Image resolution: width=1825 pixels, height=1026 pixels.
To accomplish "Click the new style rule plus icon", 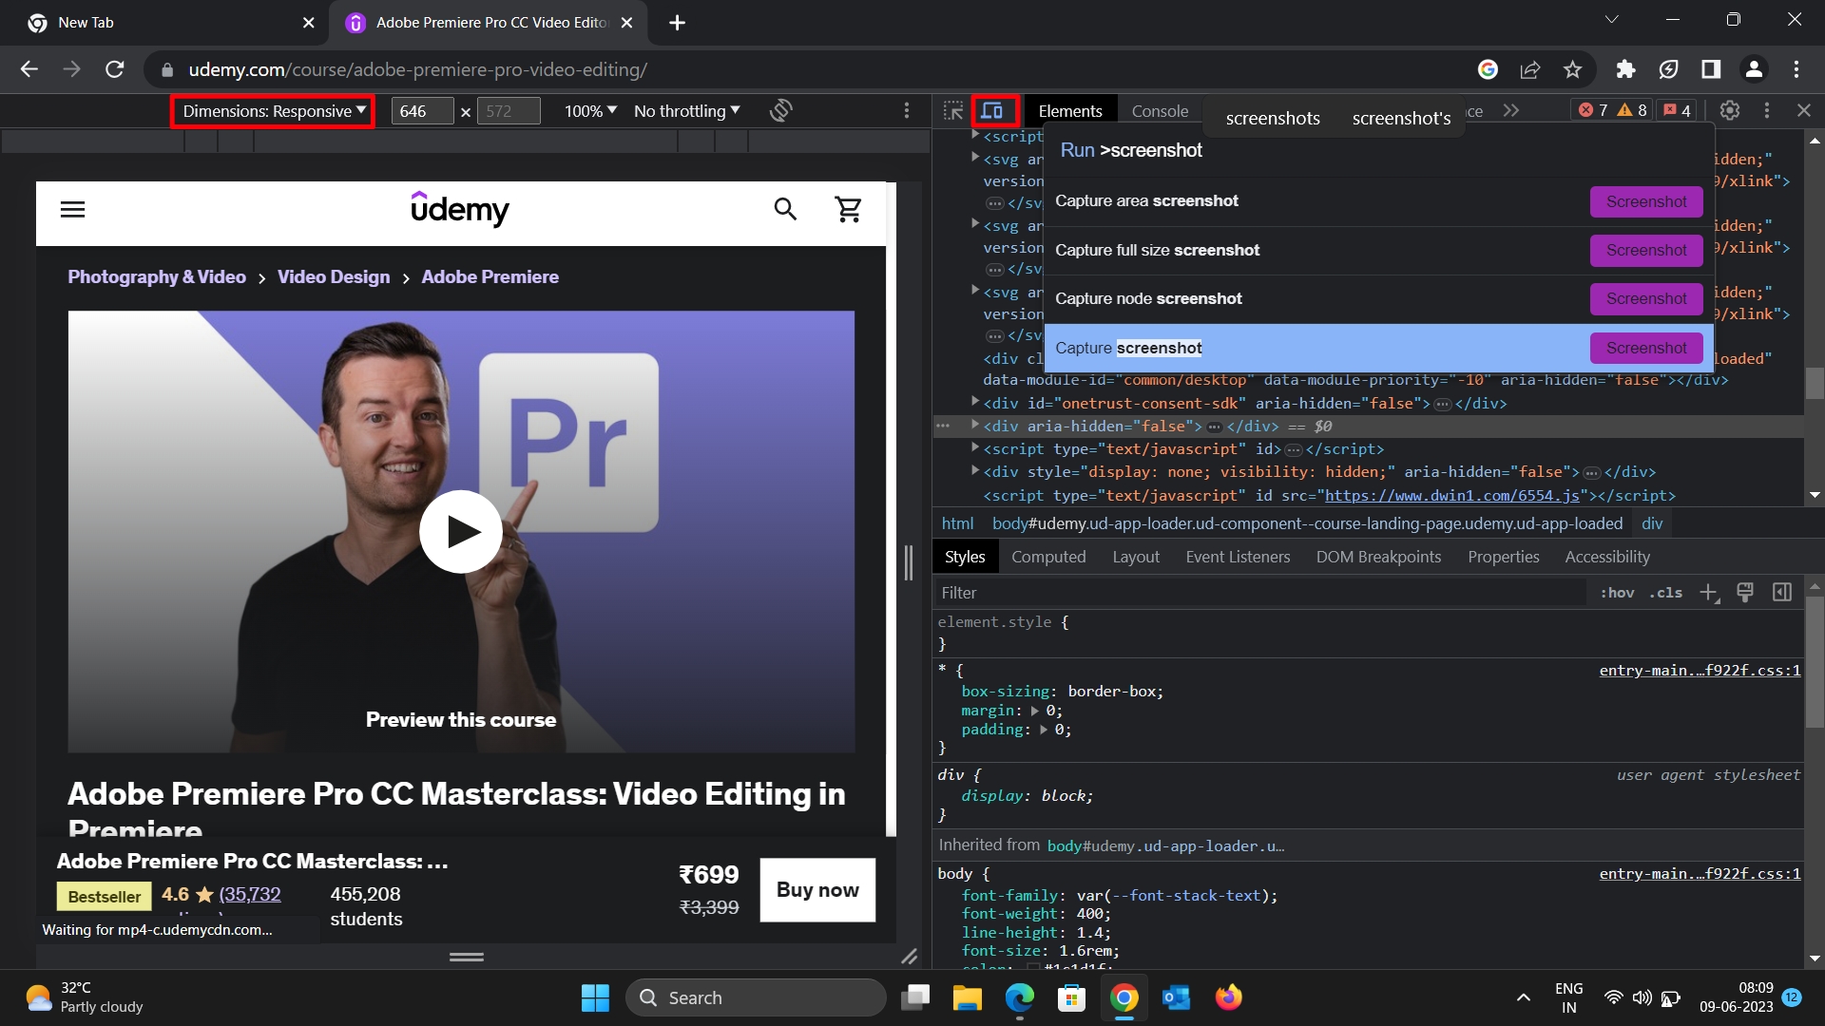I will click(x=1709, y=592).
